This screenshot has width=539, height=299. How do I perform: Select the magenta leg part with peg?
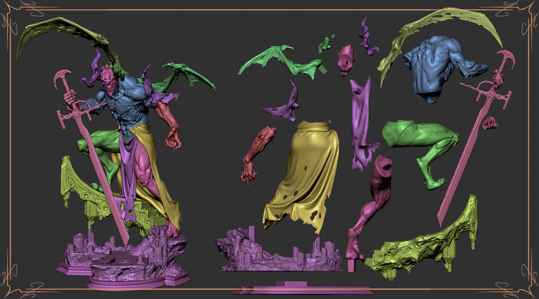[x=370, y=209]
